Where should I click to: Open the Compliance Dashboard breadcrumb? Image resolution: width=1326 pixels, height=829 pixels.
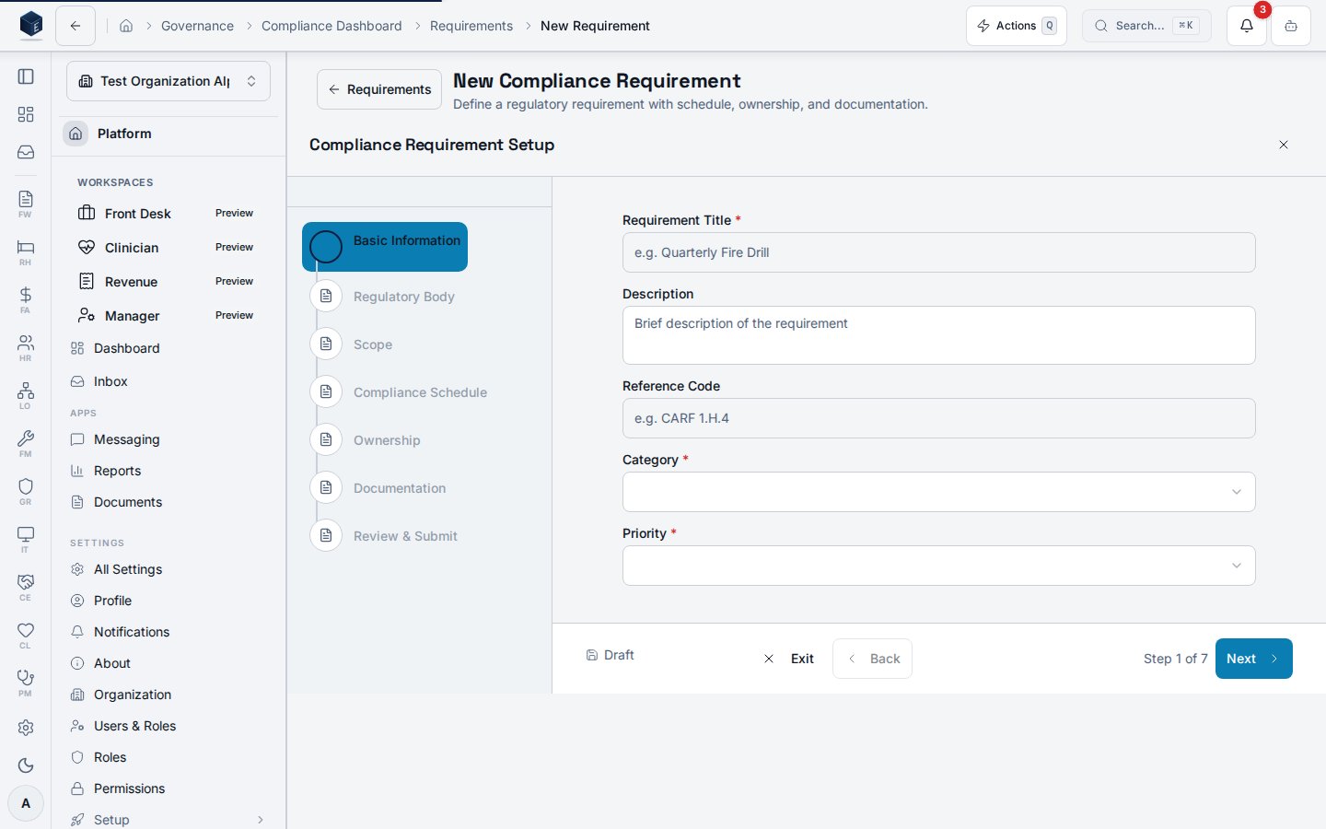(x=331, y=26)
